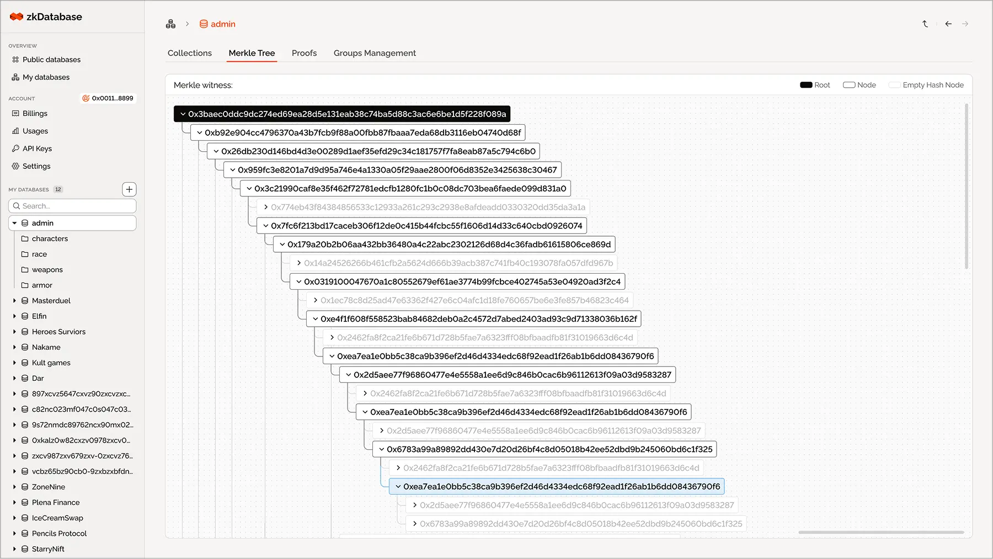Click the My databases icon

pyautogui.click(x=15, y=77)
